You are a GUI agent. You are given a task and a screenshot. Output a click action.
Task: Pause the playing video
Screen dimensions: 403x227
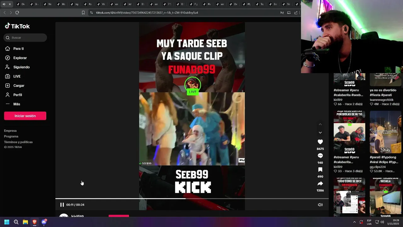click(62, 205)
